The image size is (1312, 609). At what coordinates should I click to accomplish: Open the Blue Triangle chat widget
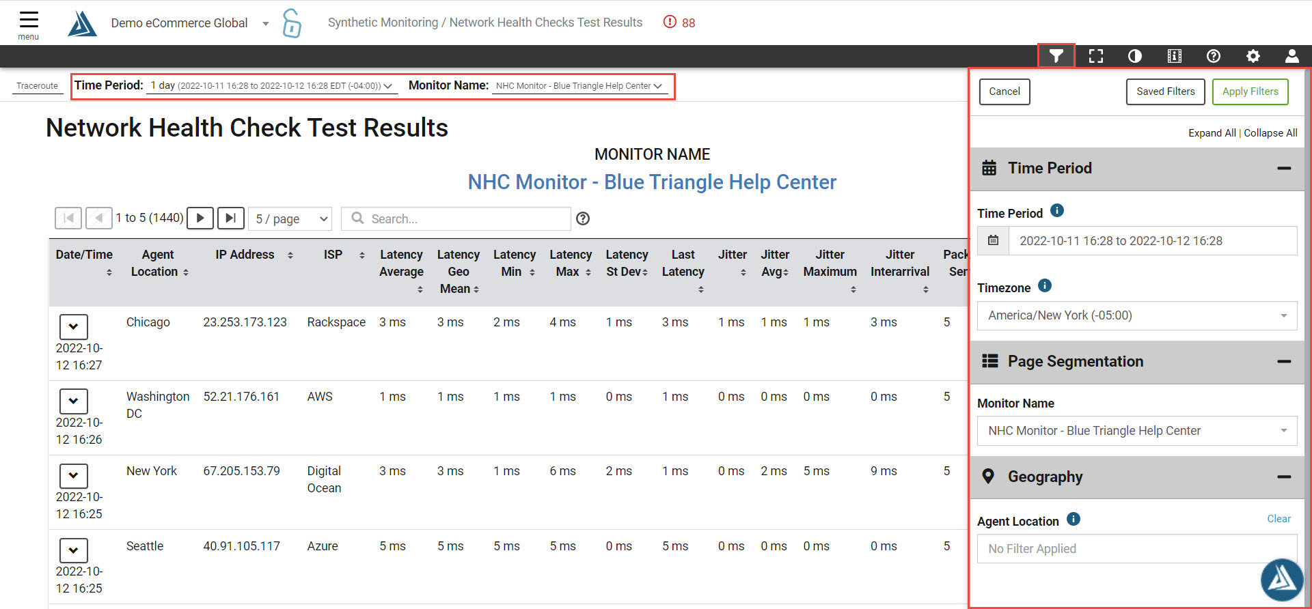[1282, 580]
